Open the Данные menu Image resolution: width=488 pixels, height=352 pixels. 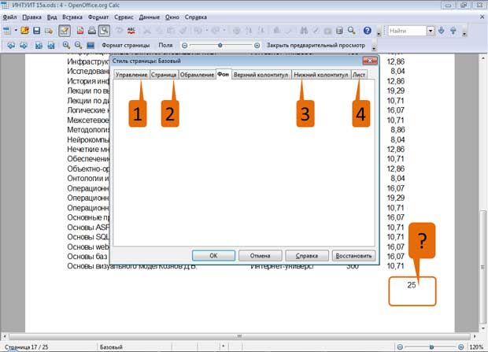point(149,17)
